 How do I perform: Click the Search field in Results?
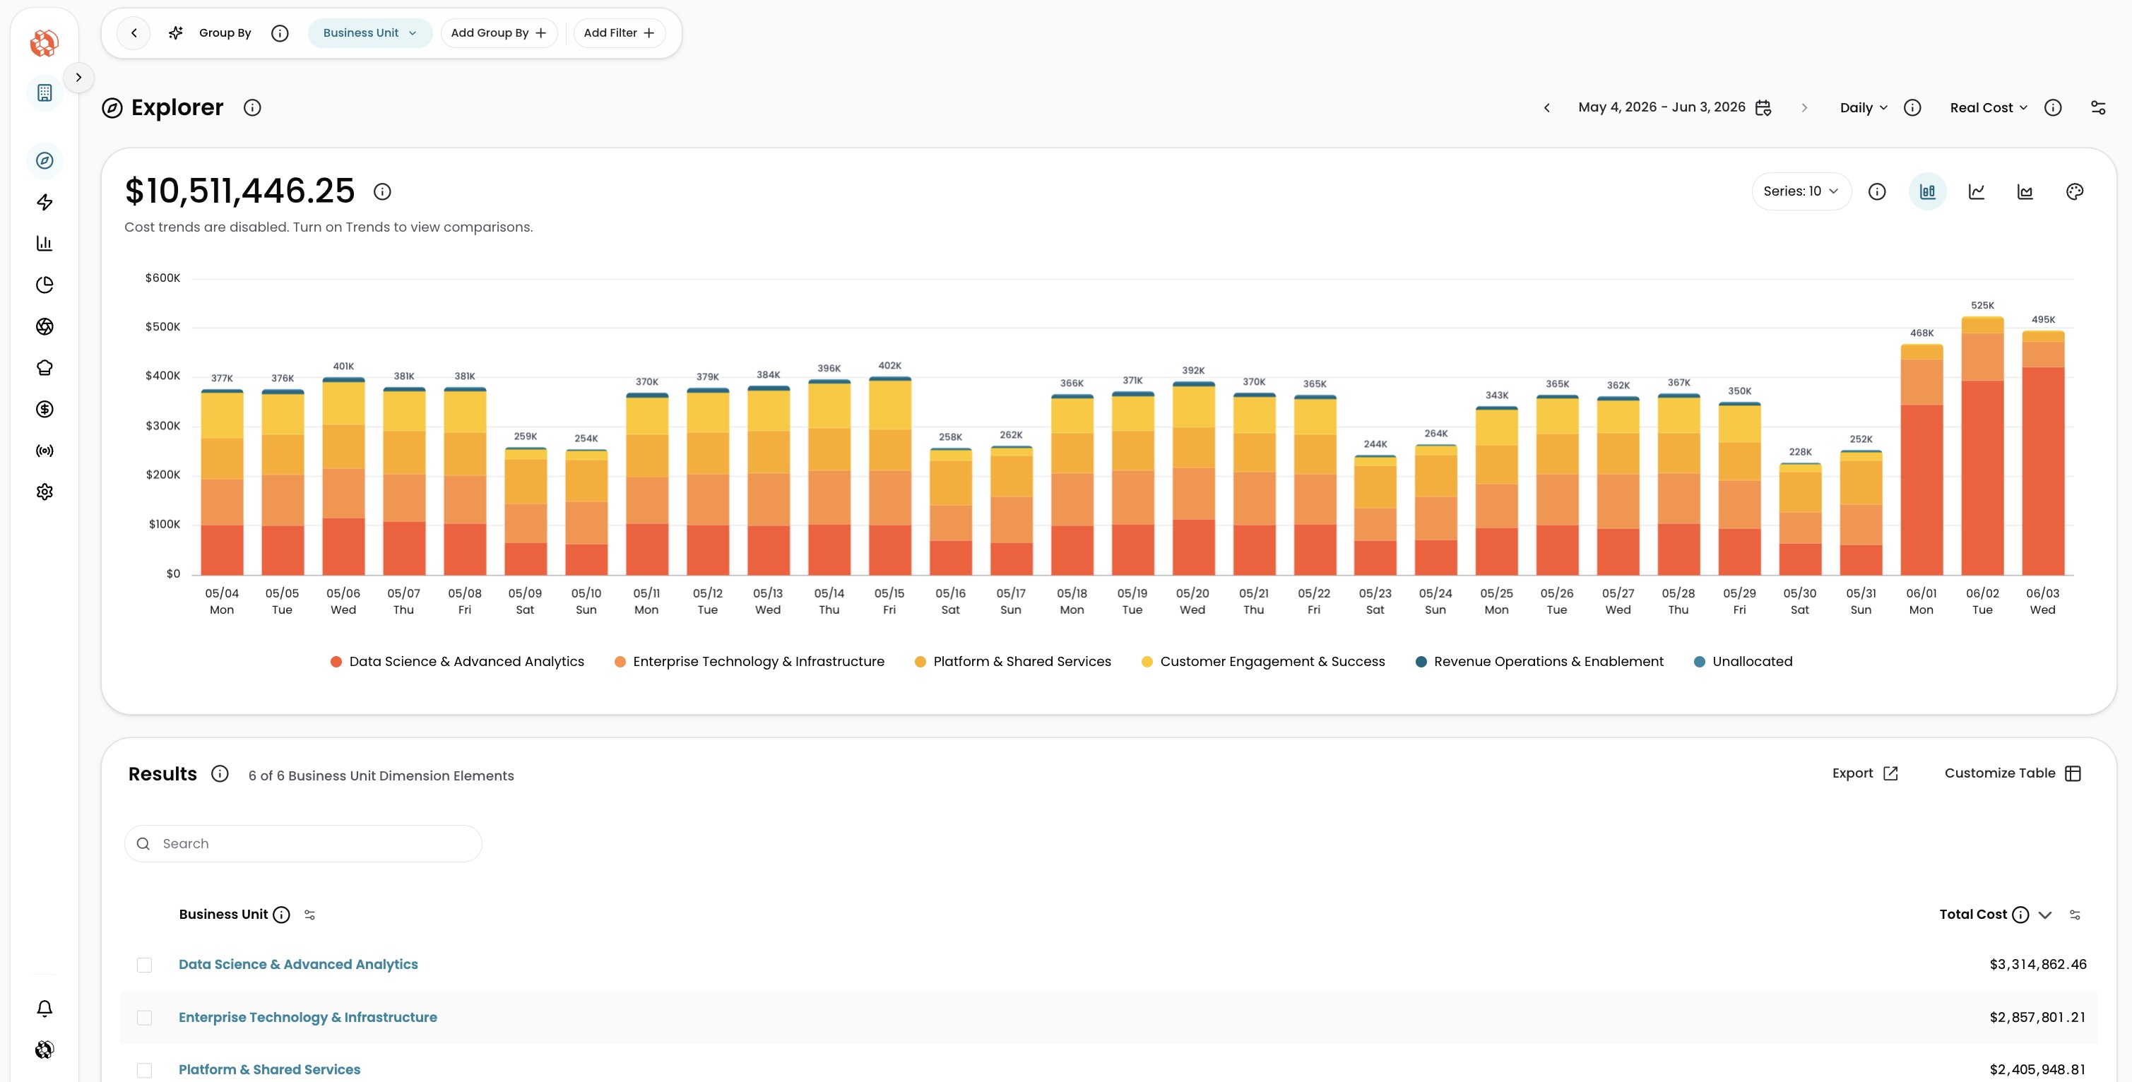coord(303,843)
